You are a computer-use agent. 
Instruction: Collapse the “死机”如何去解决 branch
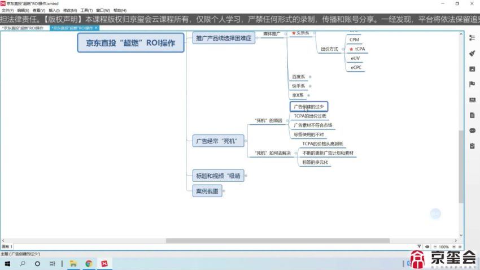coord(295,153)
